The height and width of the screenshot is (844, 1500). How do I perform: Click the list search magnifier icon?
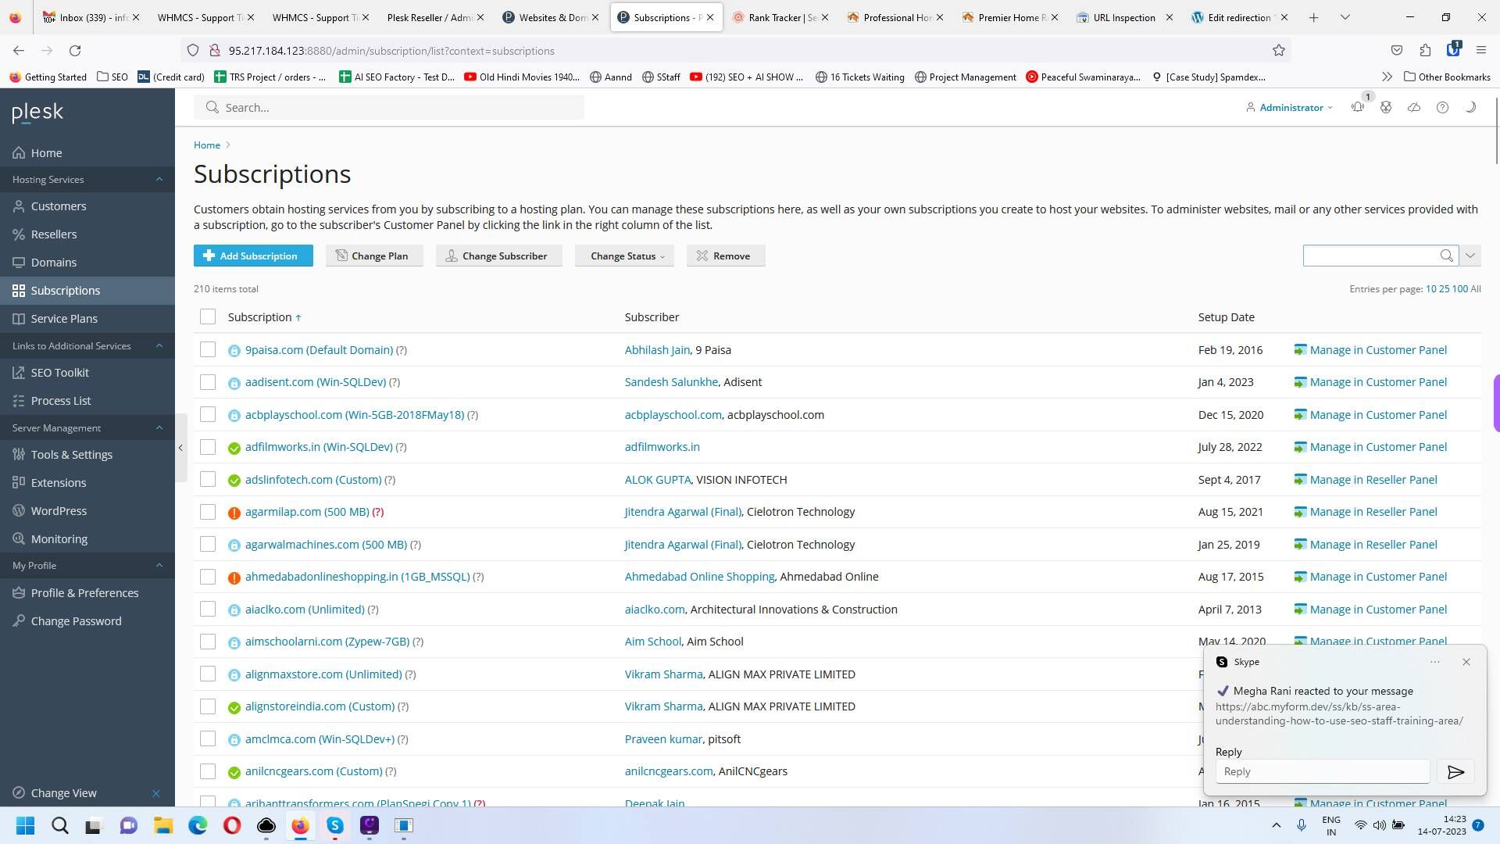click(1446, 256)
